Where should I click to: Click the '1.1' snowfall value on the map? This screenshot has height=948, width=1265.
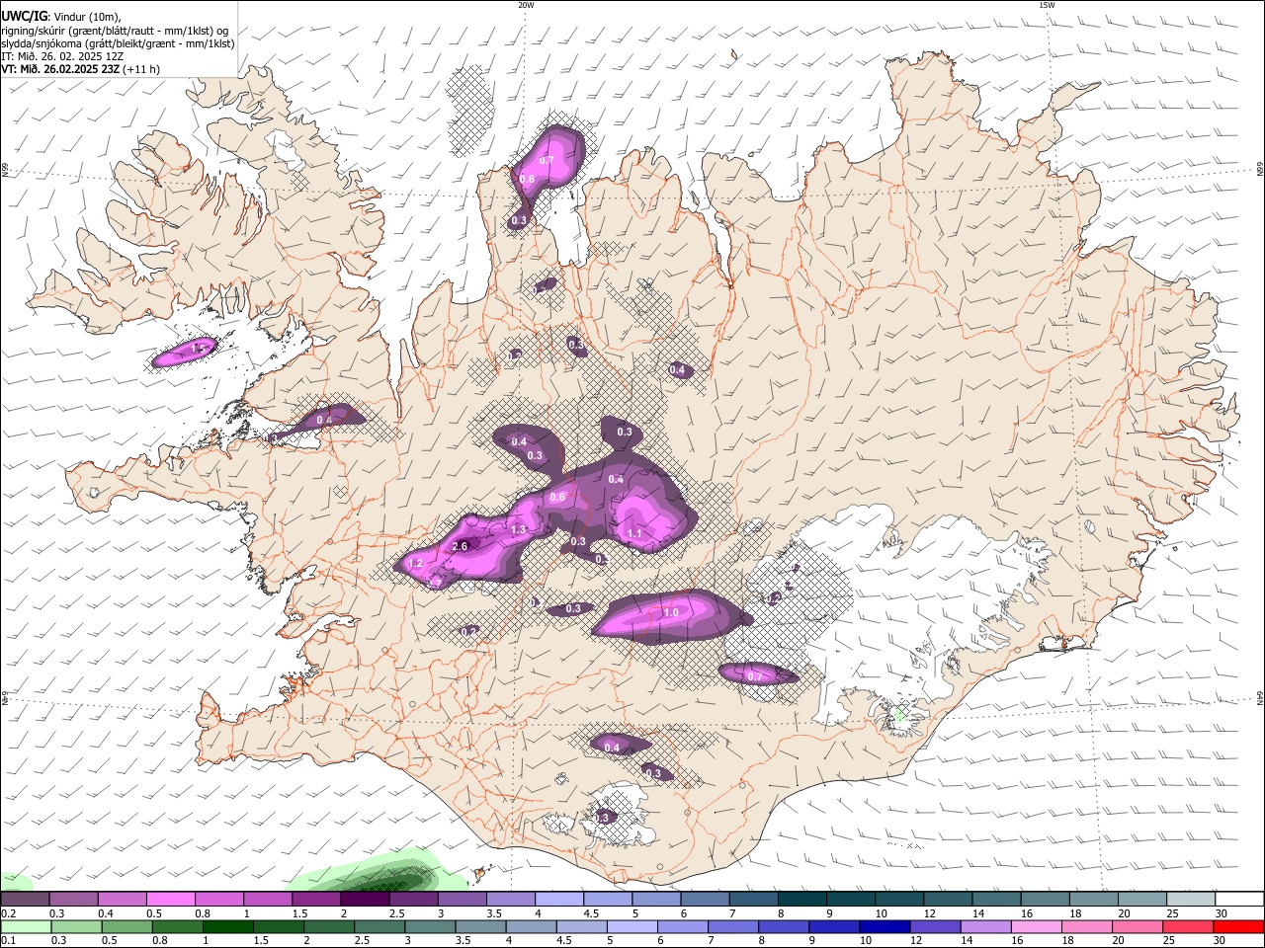(x=634, y=533)
